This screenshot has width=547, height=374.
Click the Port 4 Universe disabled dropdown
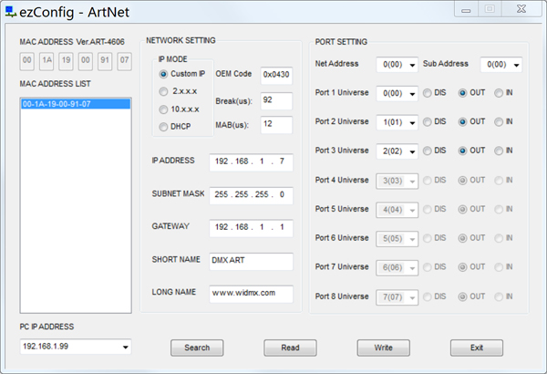[x=397, y=182]
